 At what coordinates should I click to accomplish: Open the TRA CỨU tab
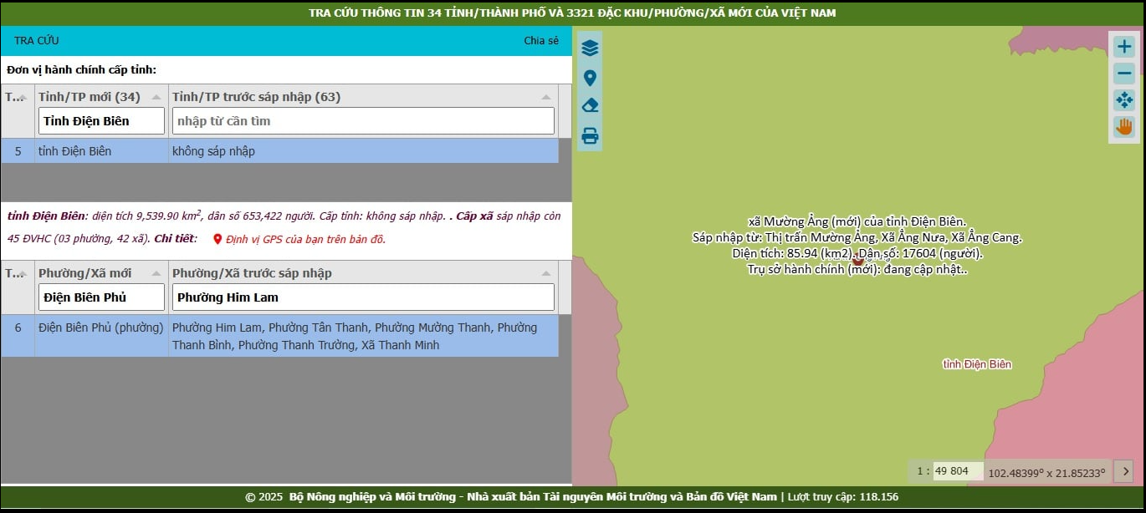coord(37,41)
